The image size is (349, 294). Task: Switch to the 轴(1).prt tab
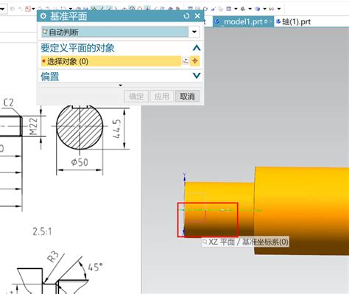tap(294, 21)
